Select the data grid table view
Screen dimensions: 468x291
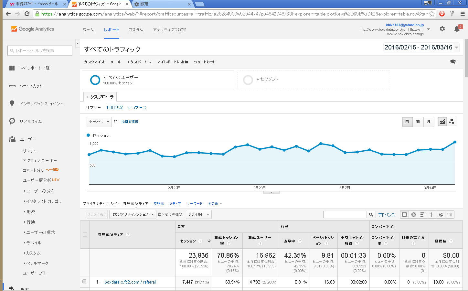point(404,214)
